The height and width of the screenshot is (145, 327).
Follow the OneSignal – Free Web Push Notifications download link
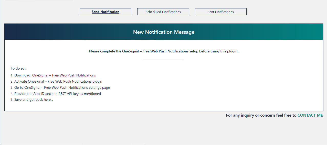click(x=64, y=75)
